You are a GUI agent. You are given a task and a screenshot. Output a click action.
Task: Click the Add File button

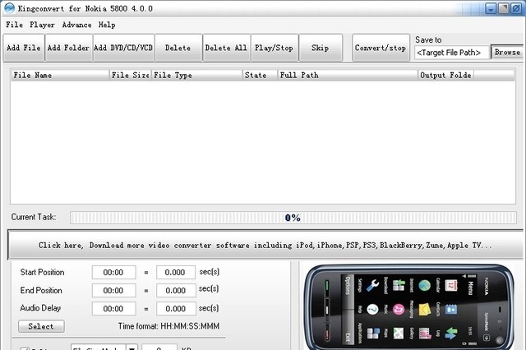pos(24,48)
